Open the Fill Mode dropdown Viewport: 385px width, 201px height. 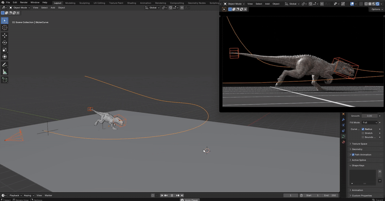pyautogui.click(x=370, y=122)
